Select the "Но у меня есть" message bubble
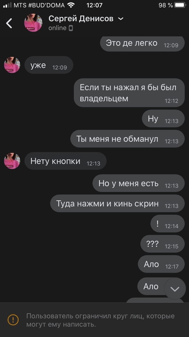 tap(139, 183)
